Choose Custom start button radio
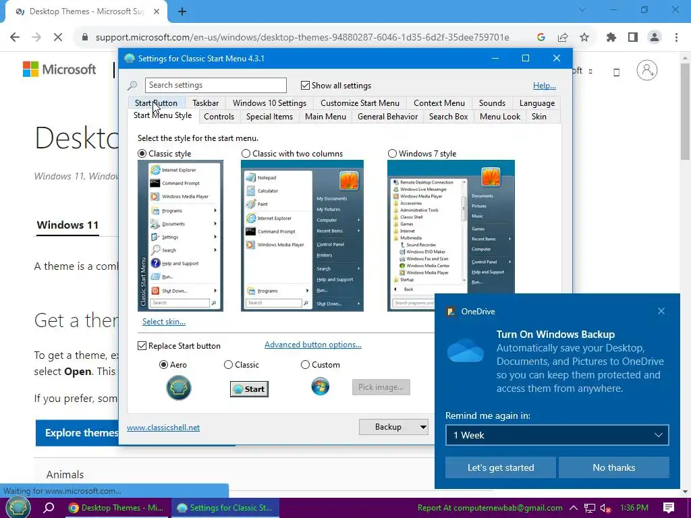This screenshot has height=518, width=691. [x=305, y=365]
